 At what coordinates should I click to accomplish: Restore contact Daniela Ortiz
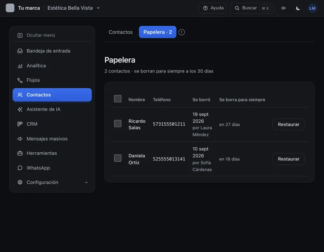[x=288, y=159]
